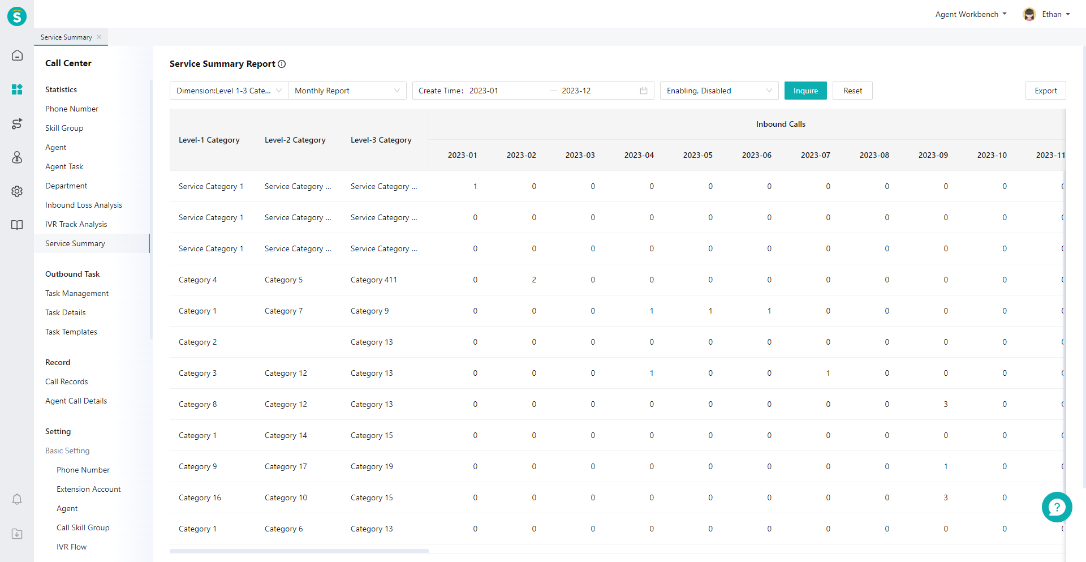Close the Service Summary tab
This screenshot has width=1086, height=562.
pyautogui.click(x=99, y=37)
